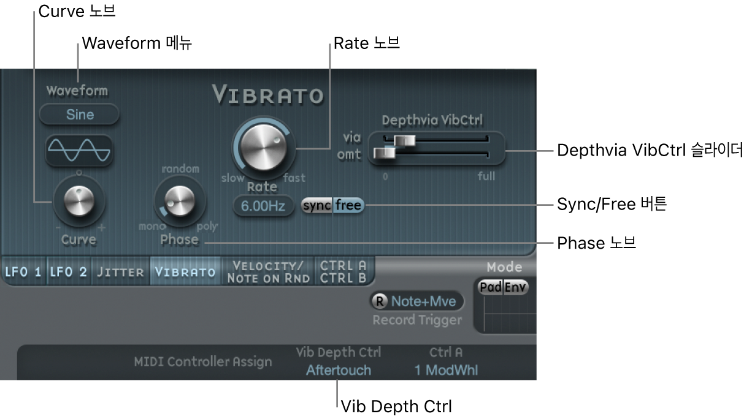Click the via depth slider handle

pos(405,140)
